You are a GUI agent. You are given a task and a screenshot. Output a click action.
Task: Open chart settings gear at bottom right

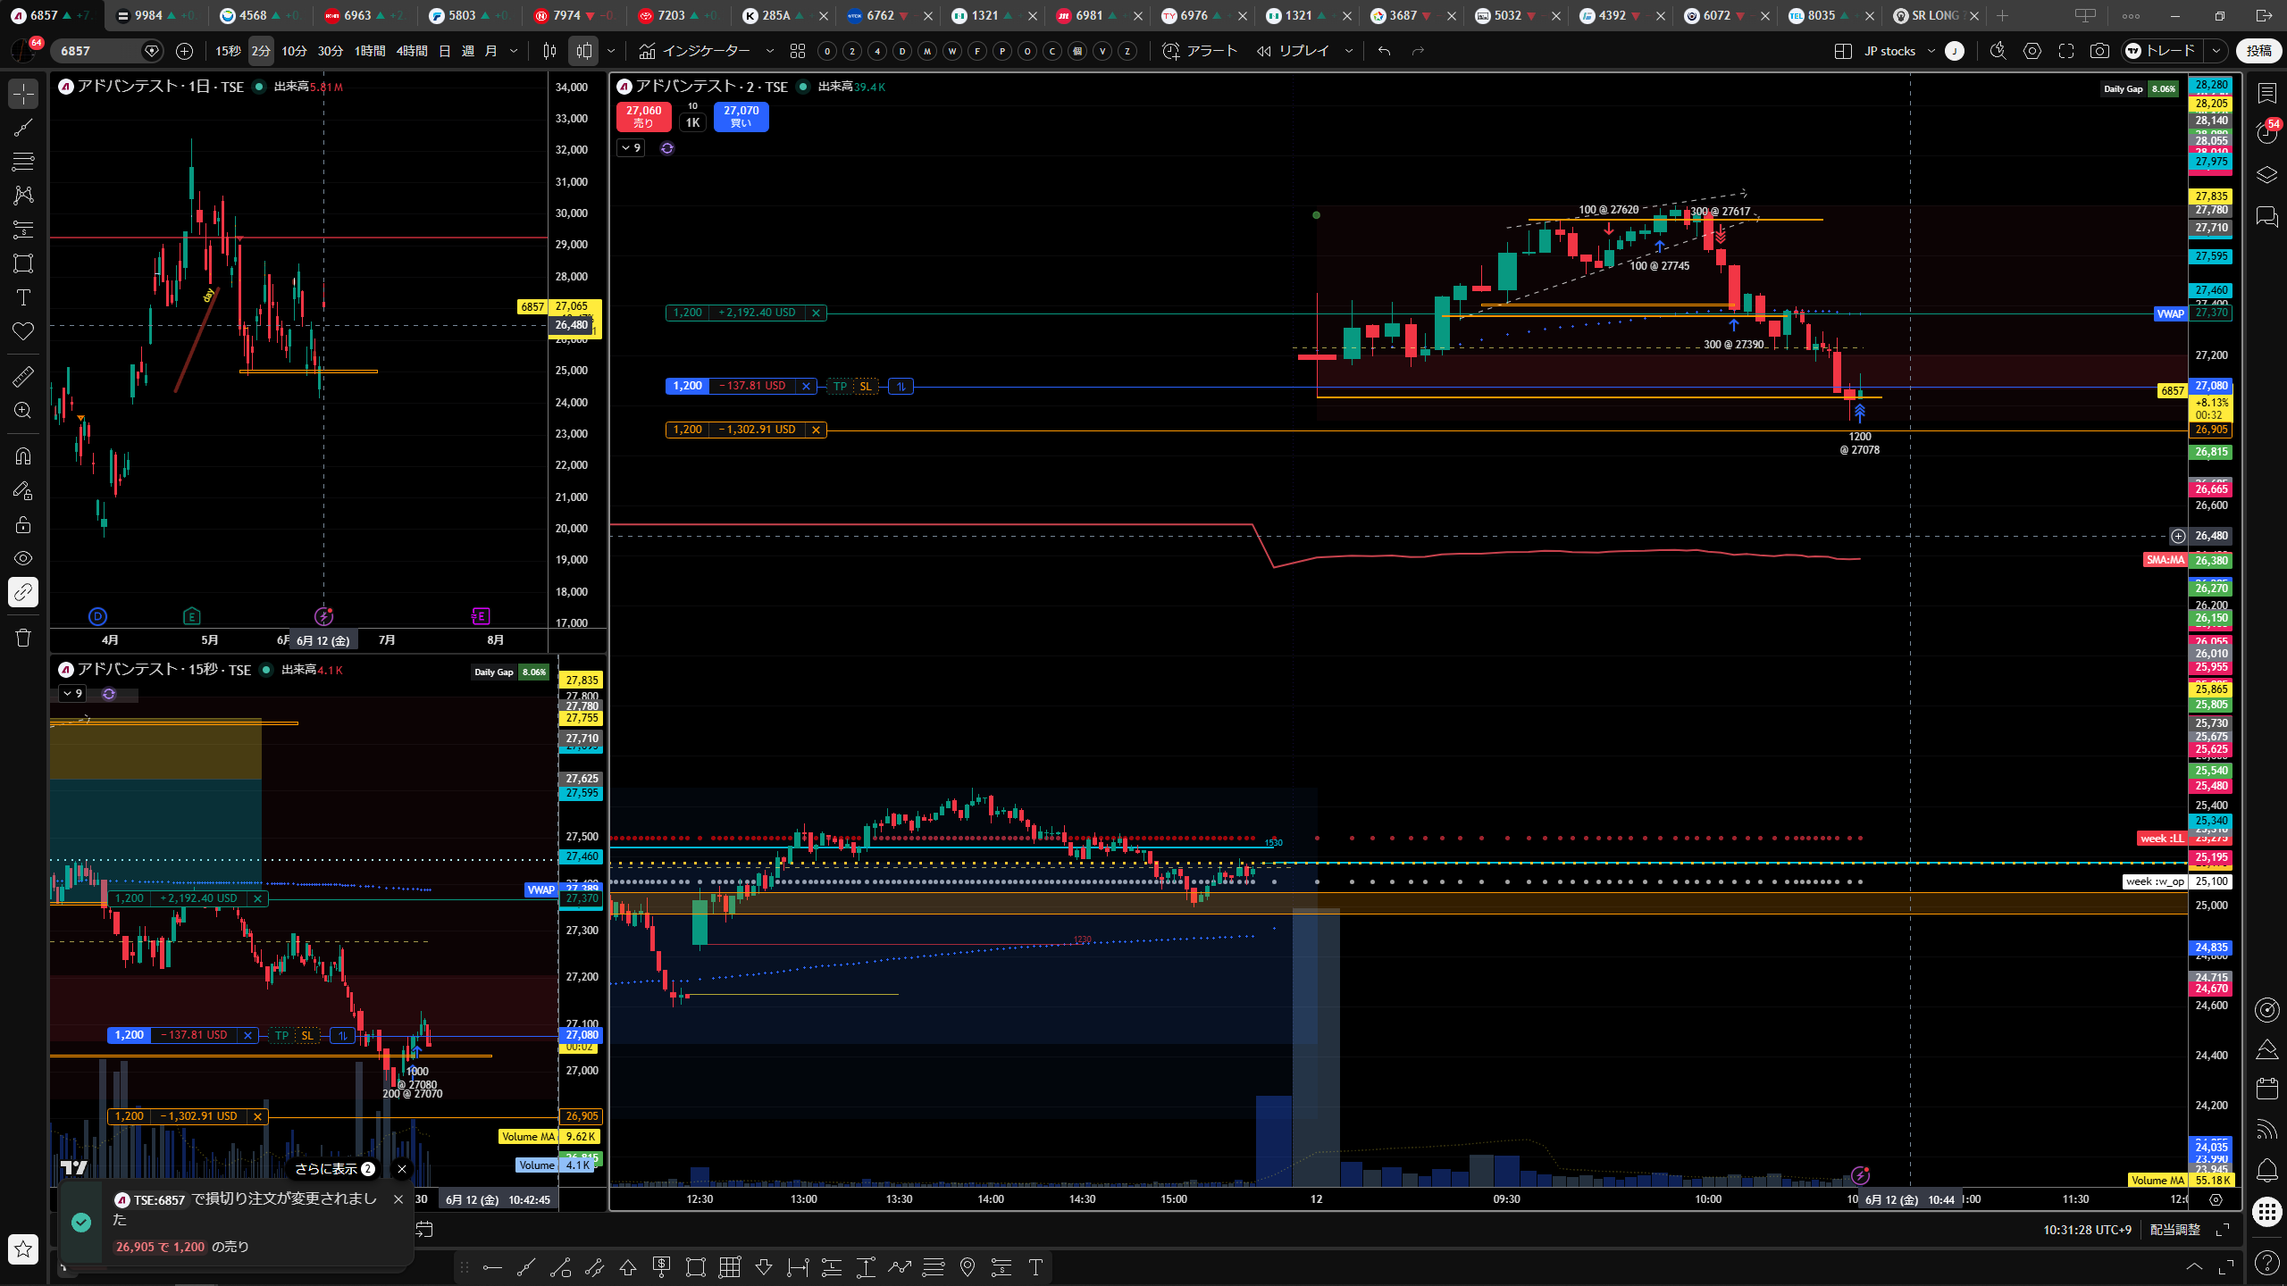click(2216, 1199)
